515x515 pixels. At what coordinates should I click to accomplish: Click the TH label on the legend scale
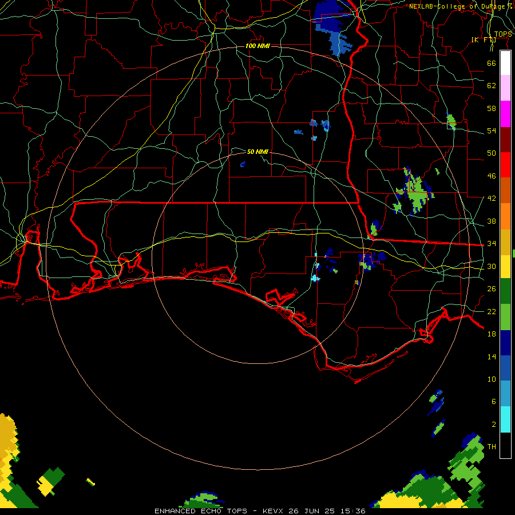point(492,447)
